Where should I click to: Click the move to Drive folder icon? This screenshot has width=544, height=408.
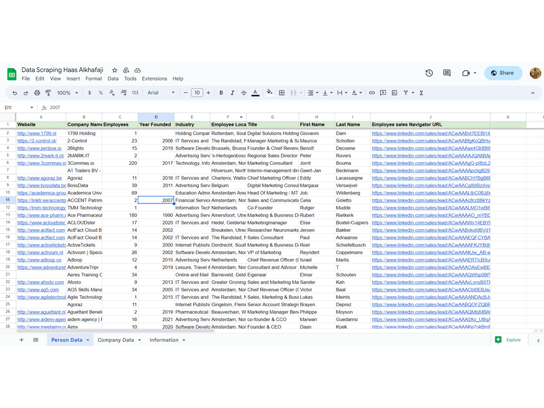(x=126, y=70)
